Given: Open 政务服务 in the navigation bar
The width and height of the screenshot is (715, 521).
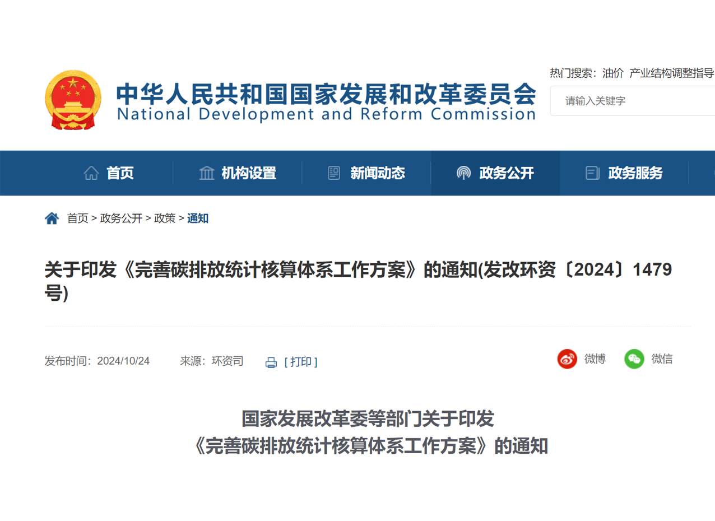Looking at the screenshot, I should [635, 173].
